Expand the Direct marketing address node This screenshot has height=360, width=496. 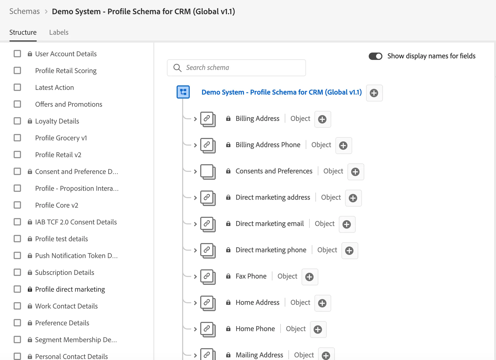tap(195, 198)
